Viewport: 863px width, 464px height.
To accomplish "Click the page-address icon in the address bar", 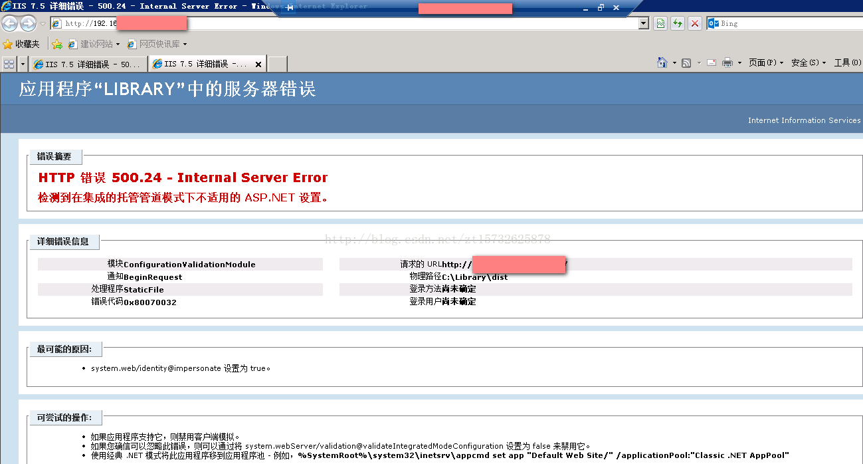I will click(57, 23).
